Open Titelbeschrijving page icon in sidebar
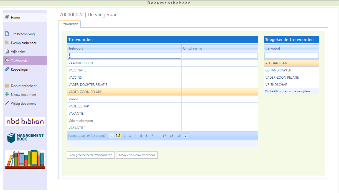Screen dimensions: 339x193 (x=7, y=34)
